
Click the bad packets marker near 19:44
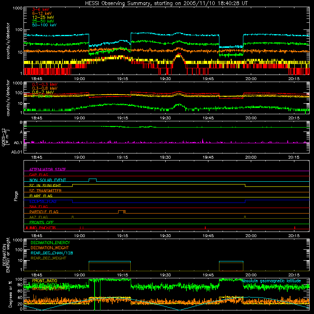[x=205, y=228]
